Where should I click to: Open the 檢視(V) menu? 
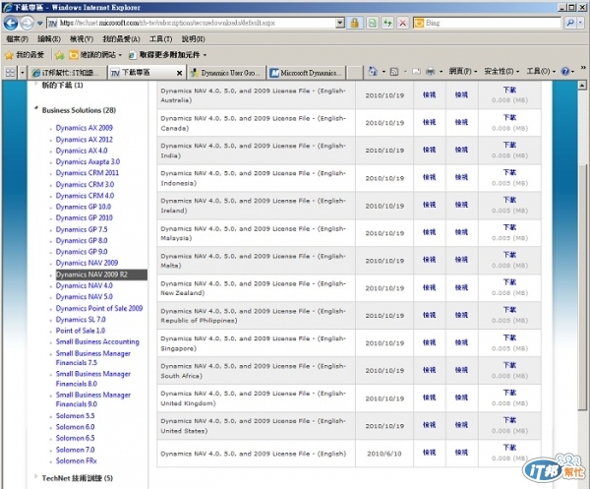click(x=82, y=39)
